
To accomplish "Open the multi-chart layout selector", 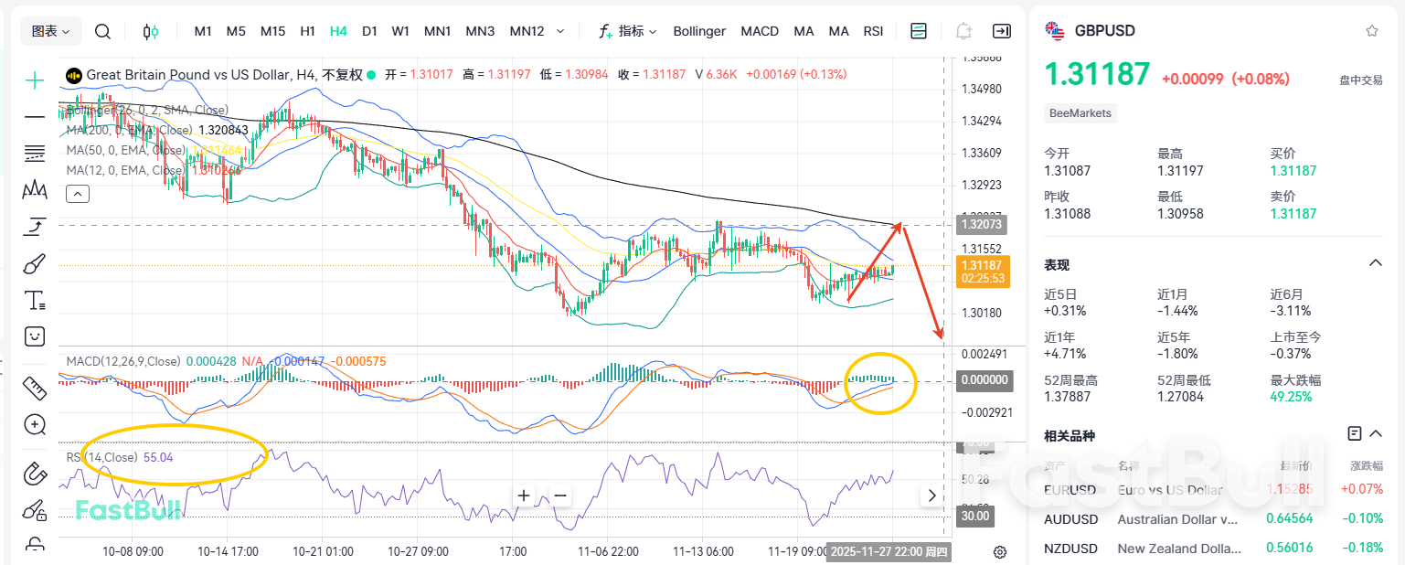I will tap(918, 30).
